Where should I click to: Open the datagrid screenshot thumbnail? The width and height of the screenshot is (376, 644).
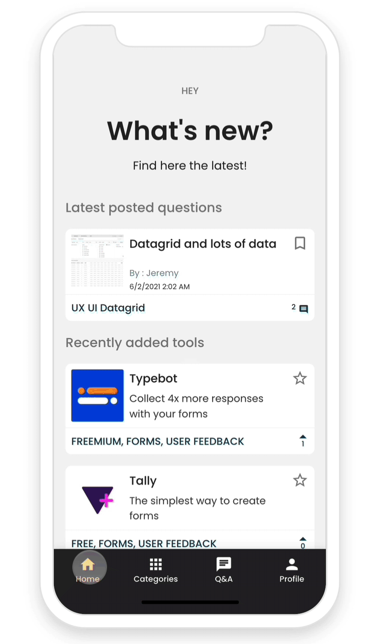pyautogui.click(x=98, y=261)
